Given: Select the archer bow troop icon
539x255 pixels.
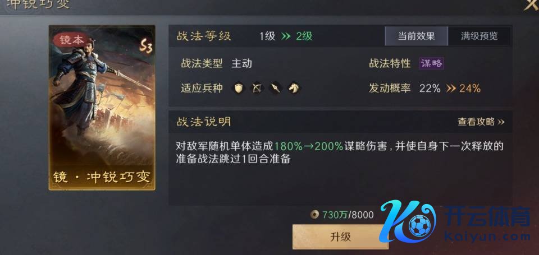Looking at the screenshot, I should [x=257, y=89].
